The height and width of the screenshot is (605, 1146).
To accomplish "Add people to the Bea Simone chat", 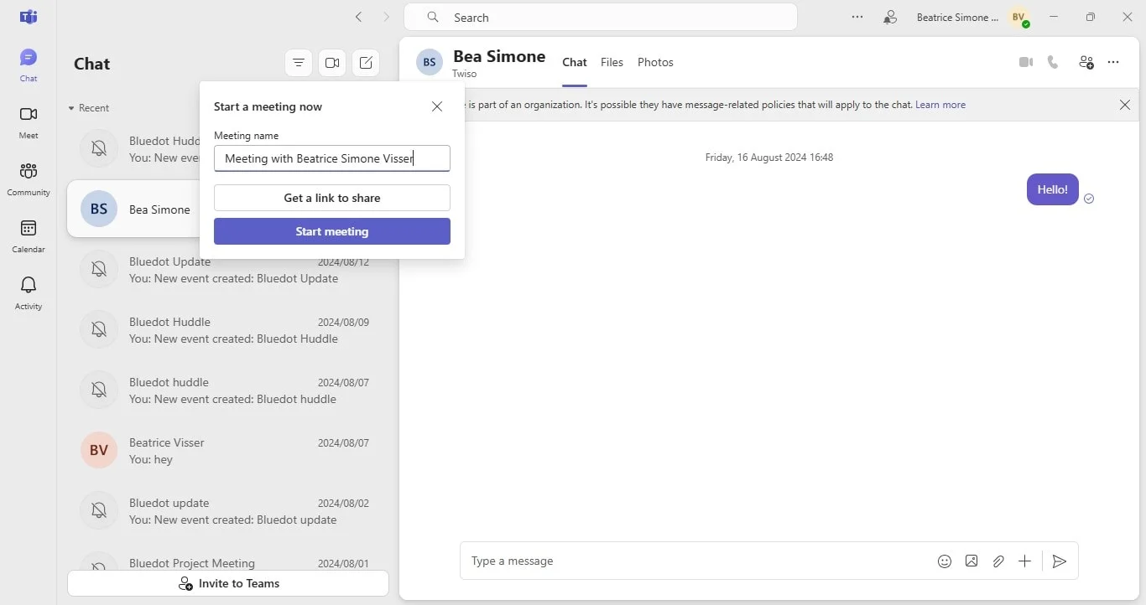I will (x=1086, y=62).
